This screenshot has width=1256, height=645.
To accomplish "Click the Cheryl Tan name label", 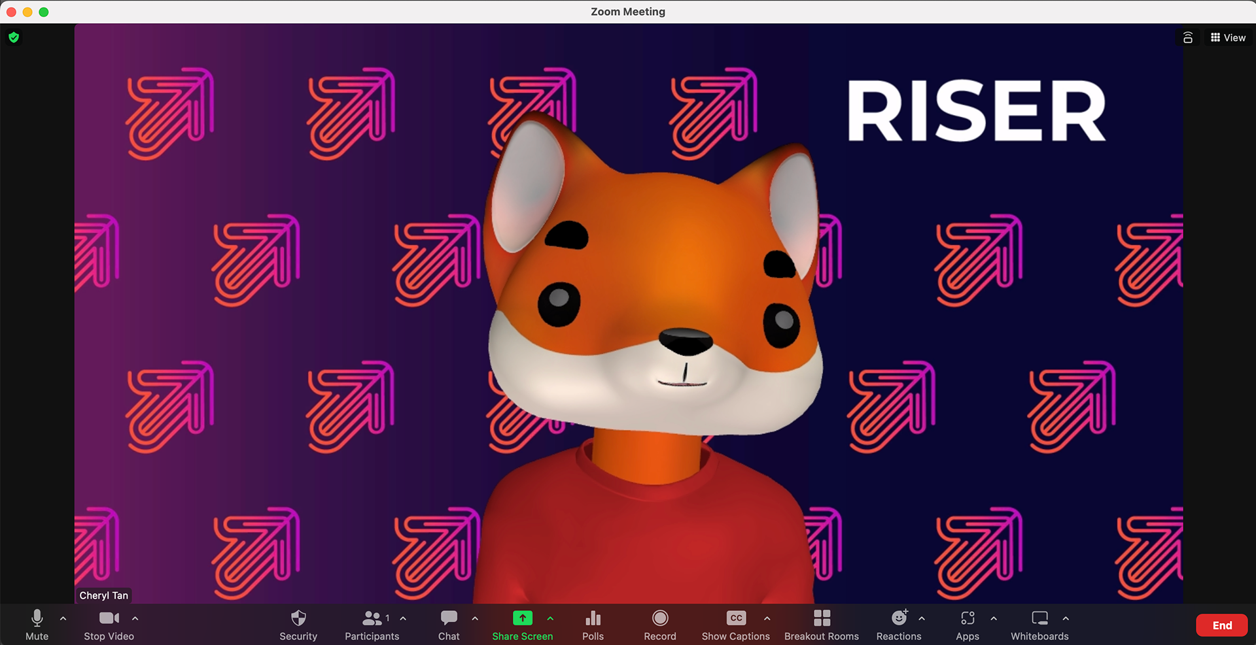I will coord(104,595).
